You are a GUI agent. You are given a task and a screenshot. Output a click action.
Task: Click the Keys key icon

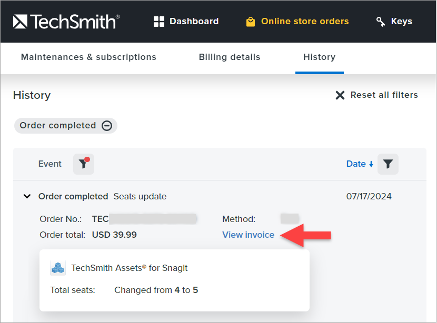[381, 22]
